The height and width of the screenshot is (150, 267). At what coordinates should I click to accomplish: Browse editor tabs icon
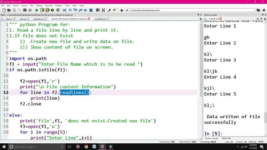pyautogui.click(x=2, y=19)
